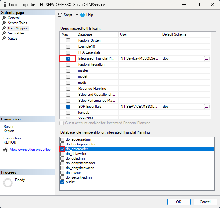This screenshot has width=220, height=208.
Task: Click the database list vertical scrollbar
Action: click(213, 73)
